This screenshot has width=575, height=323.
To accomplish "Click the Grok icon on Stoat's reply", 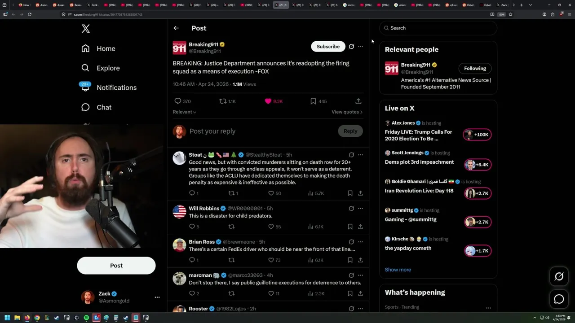I will pyautogui.click(x=351, y=155).
